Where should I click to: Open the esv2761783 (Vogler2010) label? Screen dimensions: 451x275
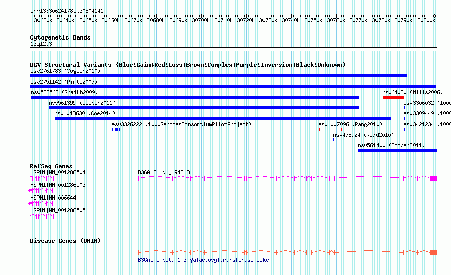[x=65, y=71]
